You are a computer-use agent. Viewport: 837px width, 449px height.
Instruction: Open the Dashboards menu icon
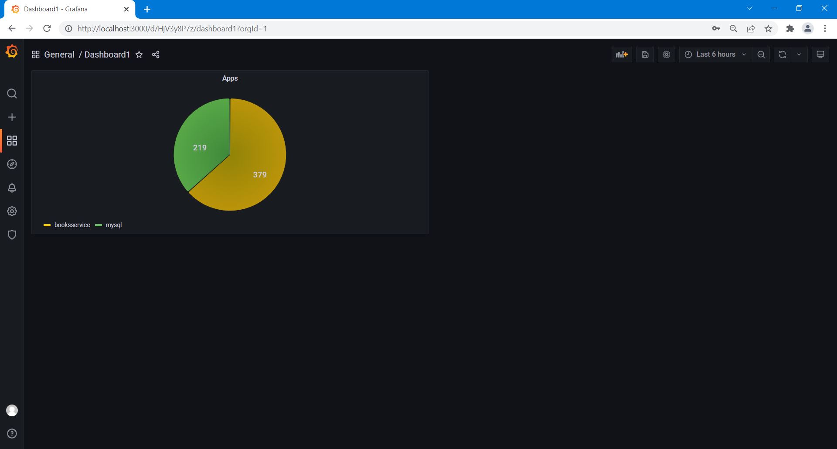[x=12, y=140]
